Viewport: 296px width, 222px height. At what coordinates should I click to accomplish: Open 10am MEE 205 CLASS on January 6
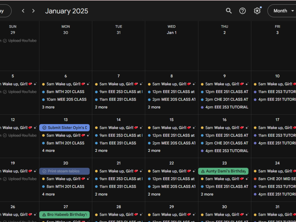pos(64,99)
